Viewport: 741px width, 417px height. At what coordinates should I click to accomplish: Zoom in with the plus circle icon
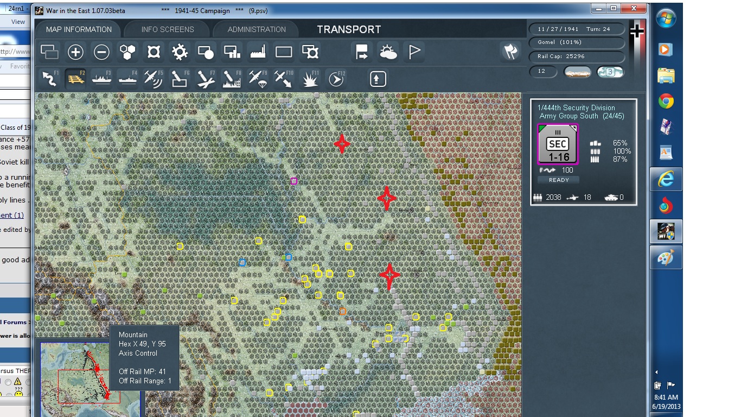pos(75,52)
